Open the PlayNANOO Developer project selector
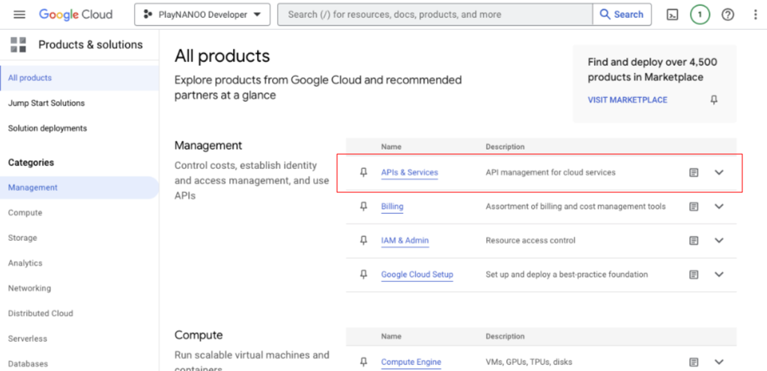This screenshot has height=371, width=767. coord(202,15)
